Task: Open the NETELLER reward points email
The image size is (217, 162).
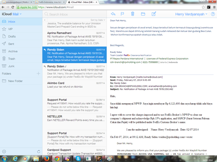Action: [74, 122]
